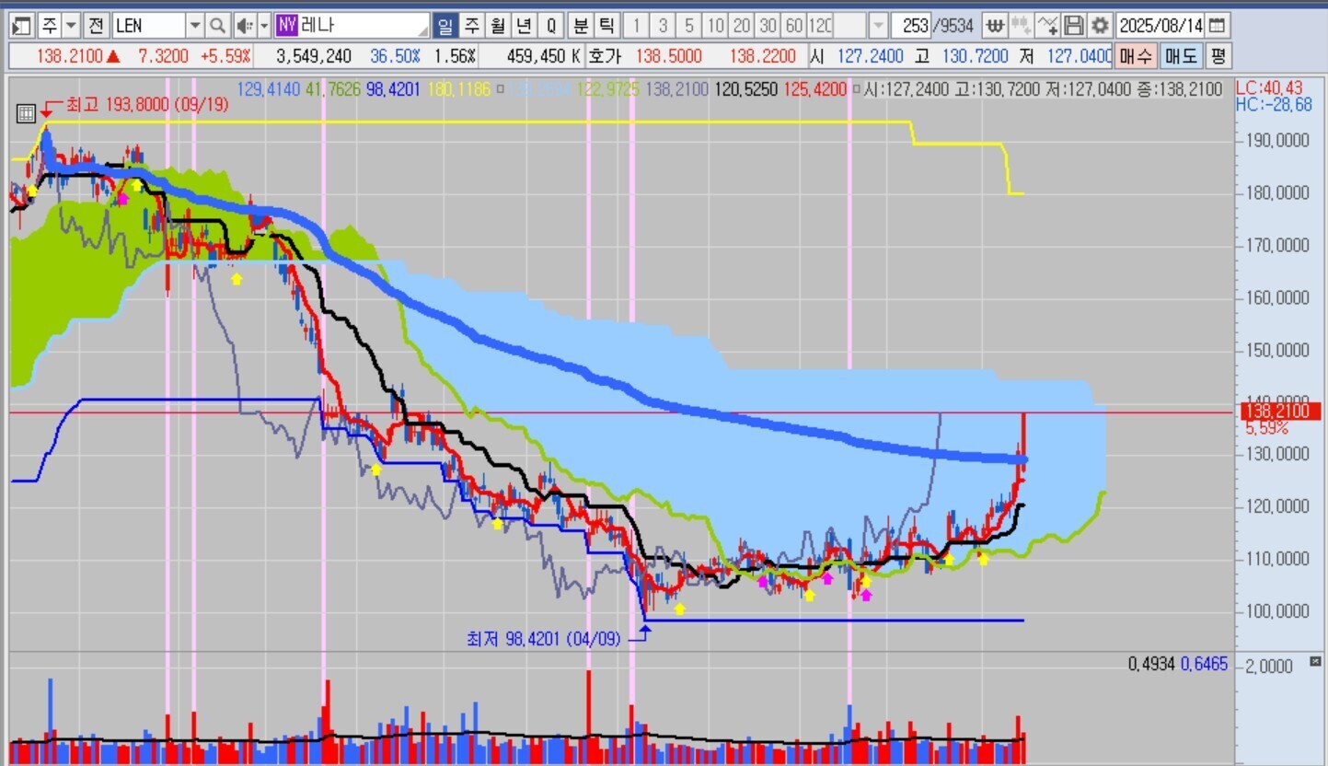The image size is (1328, 766).
Task: Open chart settings gear
Action: [x=1099, y=25]
